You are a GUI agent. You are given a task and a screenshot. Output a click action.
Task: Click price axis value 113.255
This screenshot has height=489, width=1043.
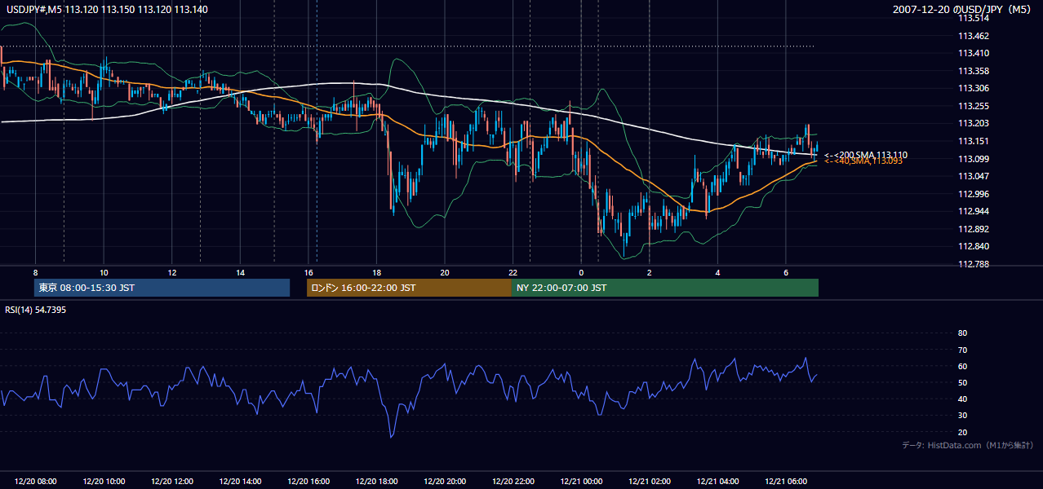point(973,106)
